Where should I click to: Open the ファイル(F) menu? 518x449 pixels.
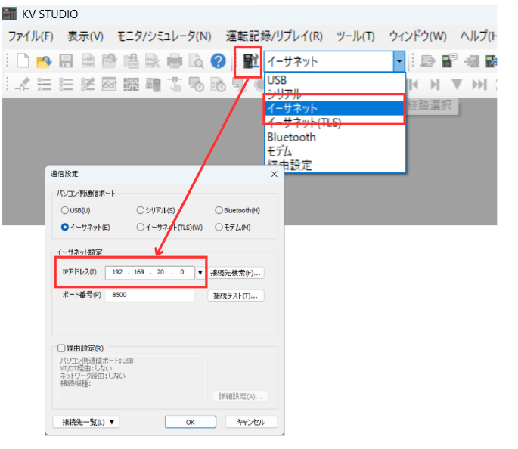pyautogui.click(x=31, y=36)
